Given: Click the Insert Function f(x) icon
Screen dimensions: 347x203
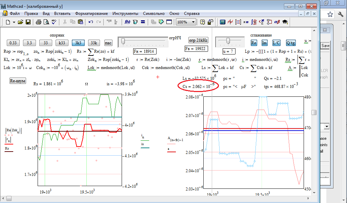Looking at the screenshot, I should [128, 22].
